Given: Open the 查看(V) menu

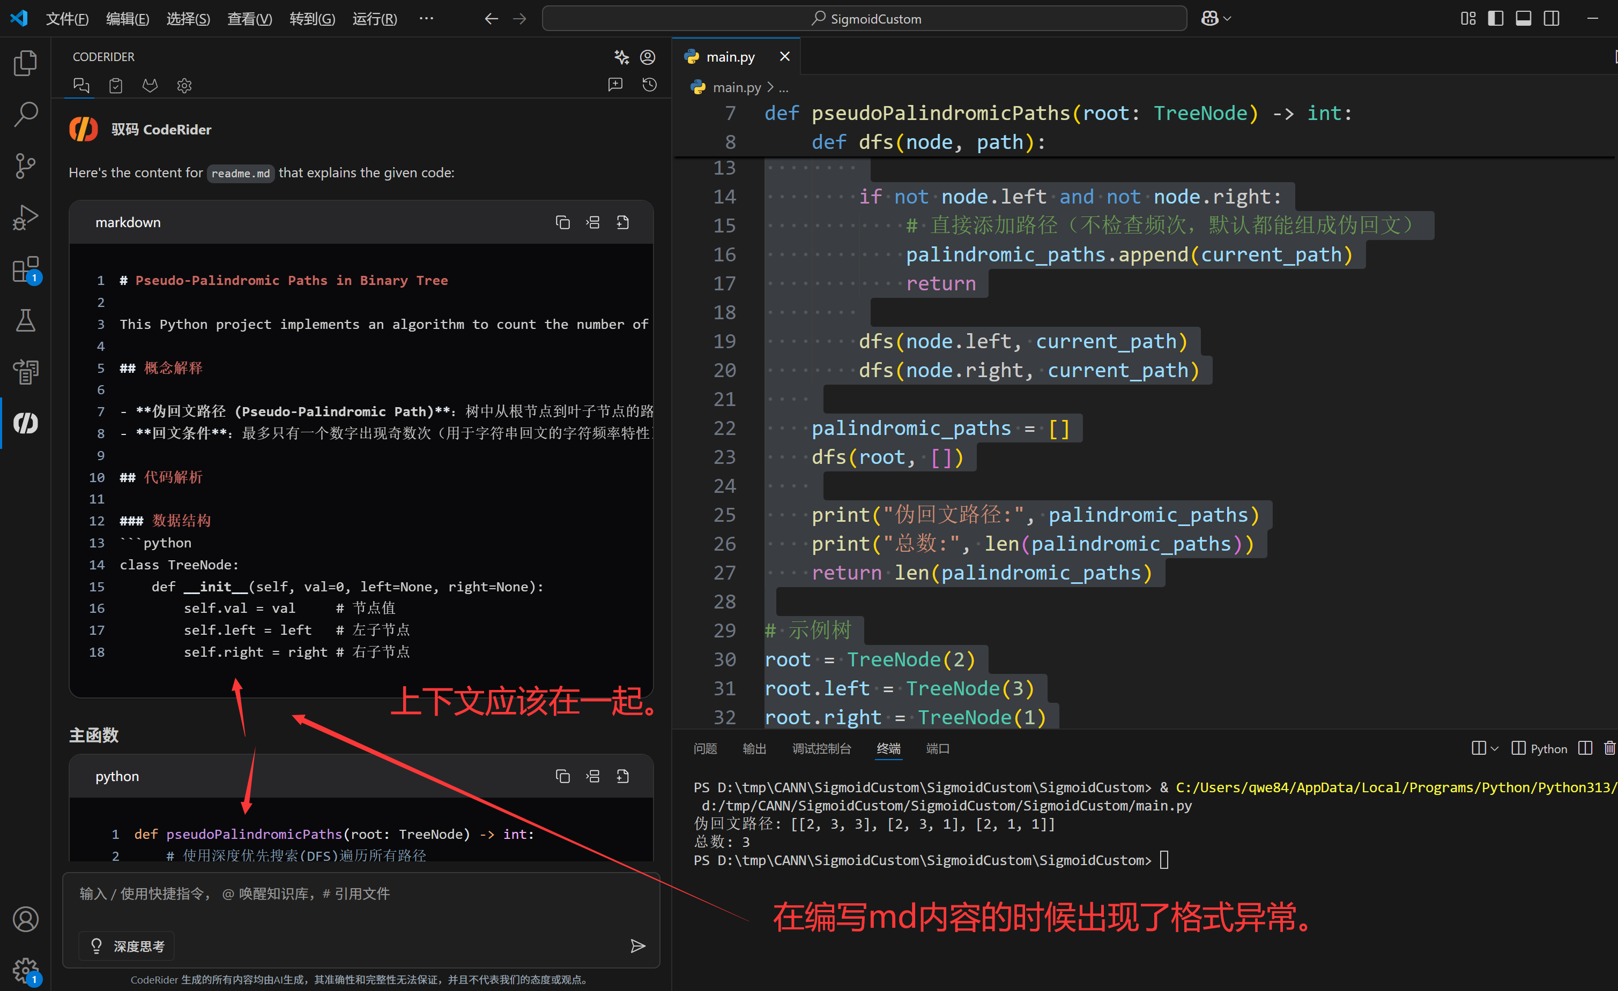Looking at the screenshot, I should [x=249, y=18].
